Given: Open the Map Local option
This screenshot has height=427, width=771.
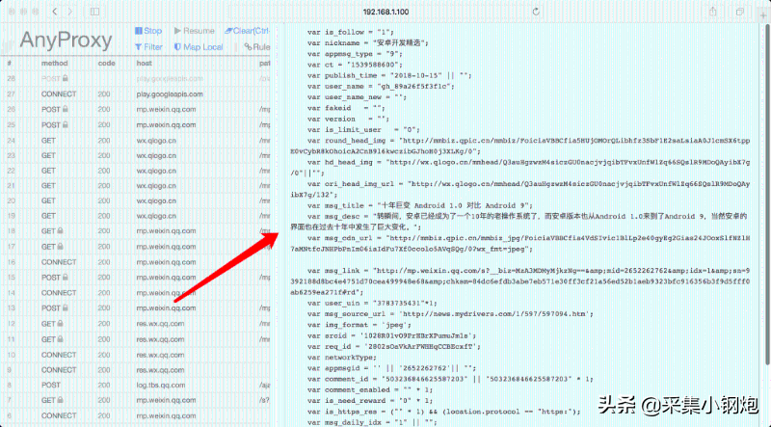Looking at the screenshot, I should point(199,46).
